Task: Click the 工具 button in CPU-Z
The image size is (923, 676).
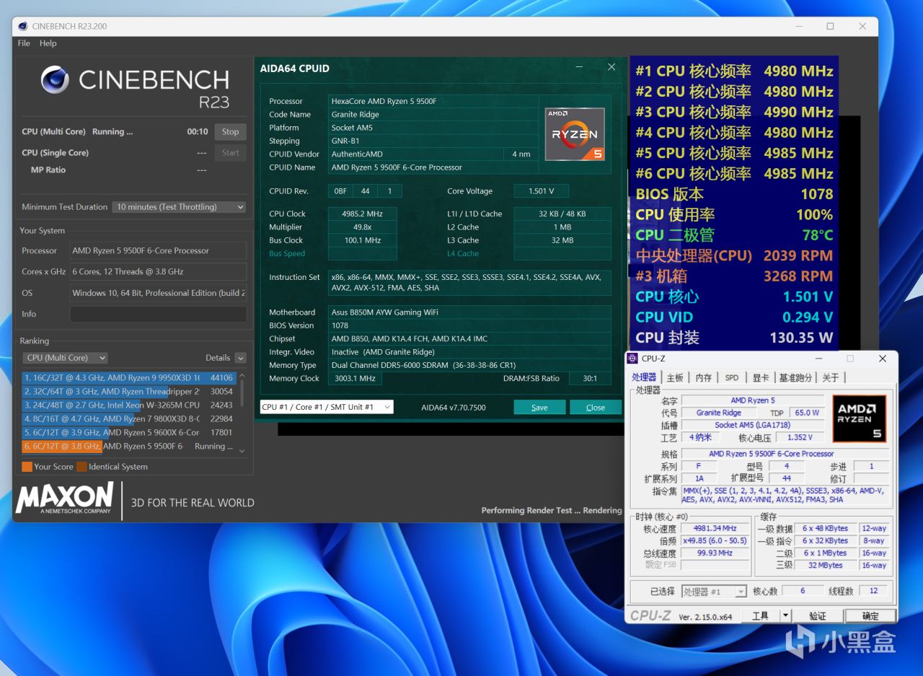Action: (760, 615)
